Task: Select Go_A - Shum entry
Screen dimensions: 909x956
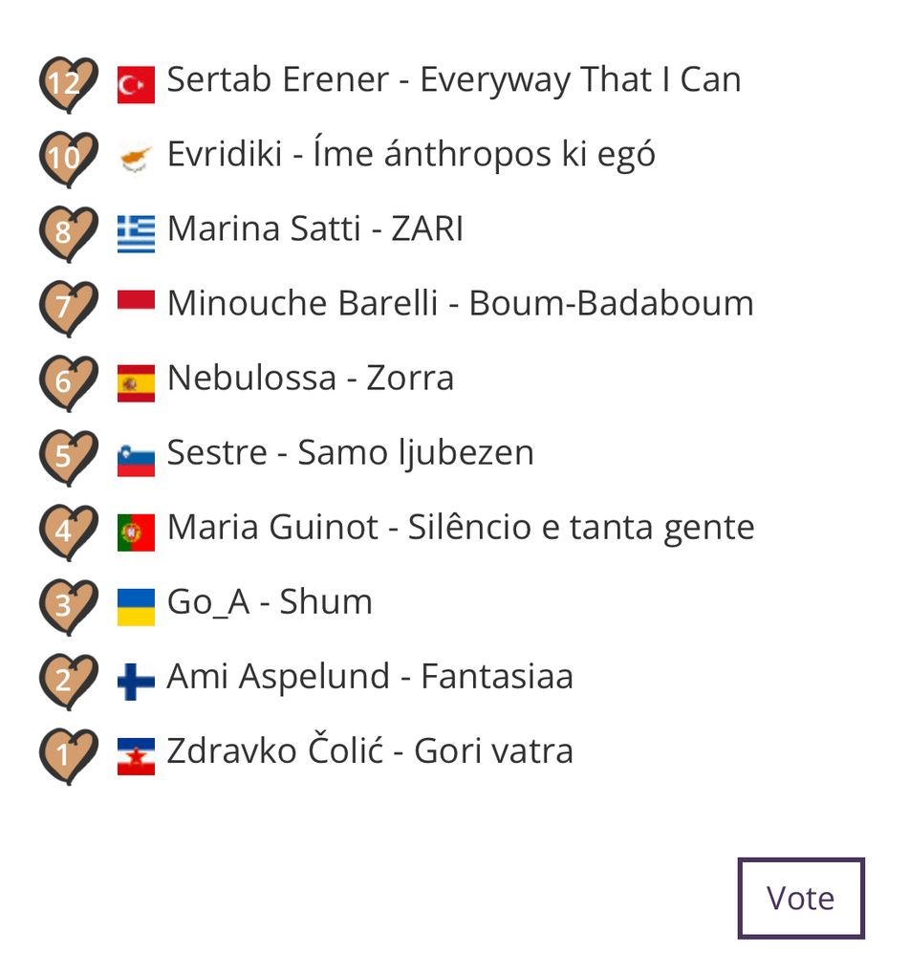Action: tap(270, 602)
